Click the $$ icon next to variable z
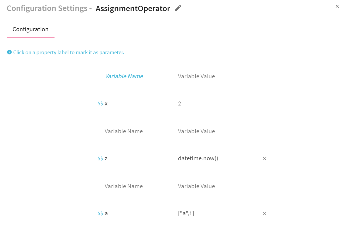This screenshot has height=233, width=343. pos(100,159)
